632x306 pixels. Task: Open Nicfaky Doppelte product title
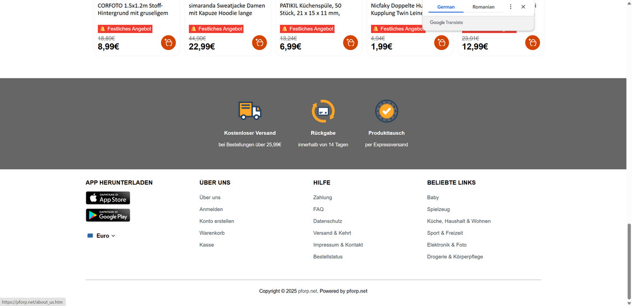pyautogui.click(x=397, y=10)
